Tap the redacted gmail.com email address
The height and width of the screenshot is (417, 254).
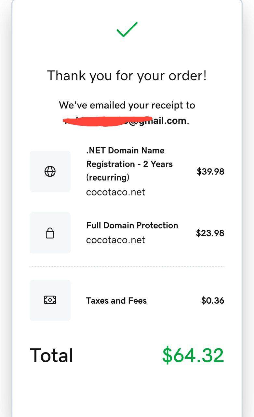coord(126,121)
